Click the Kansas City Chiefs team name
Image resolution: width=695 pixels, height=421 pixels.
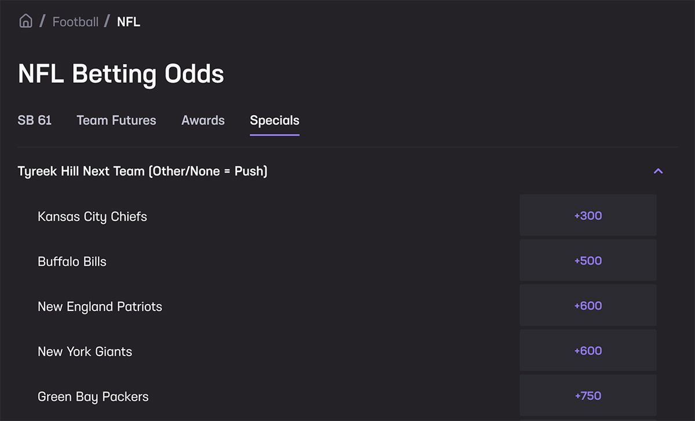[x=92, y=216]
